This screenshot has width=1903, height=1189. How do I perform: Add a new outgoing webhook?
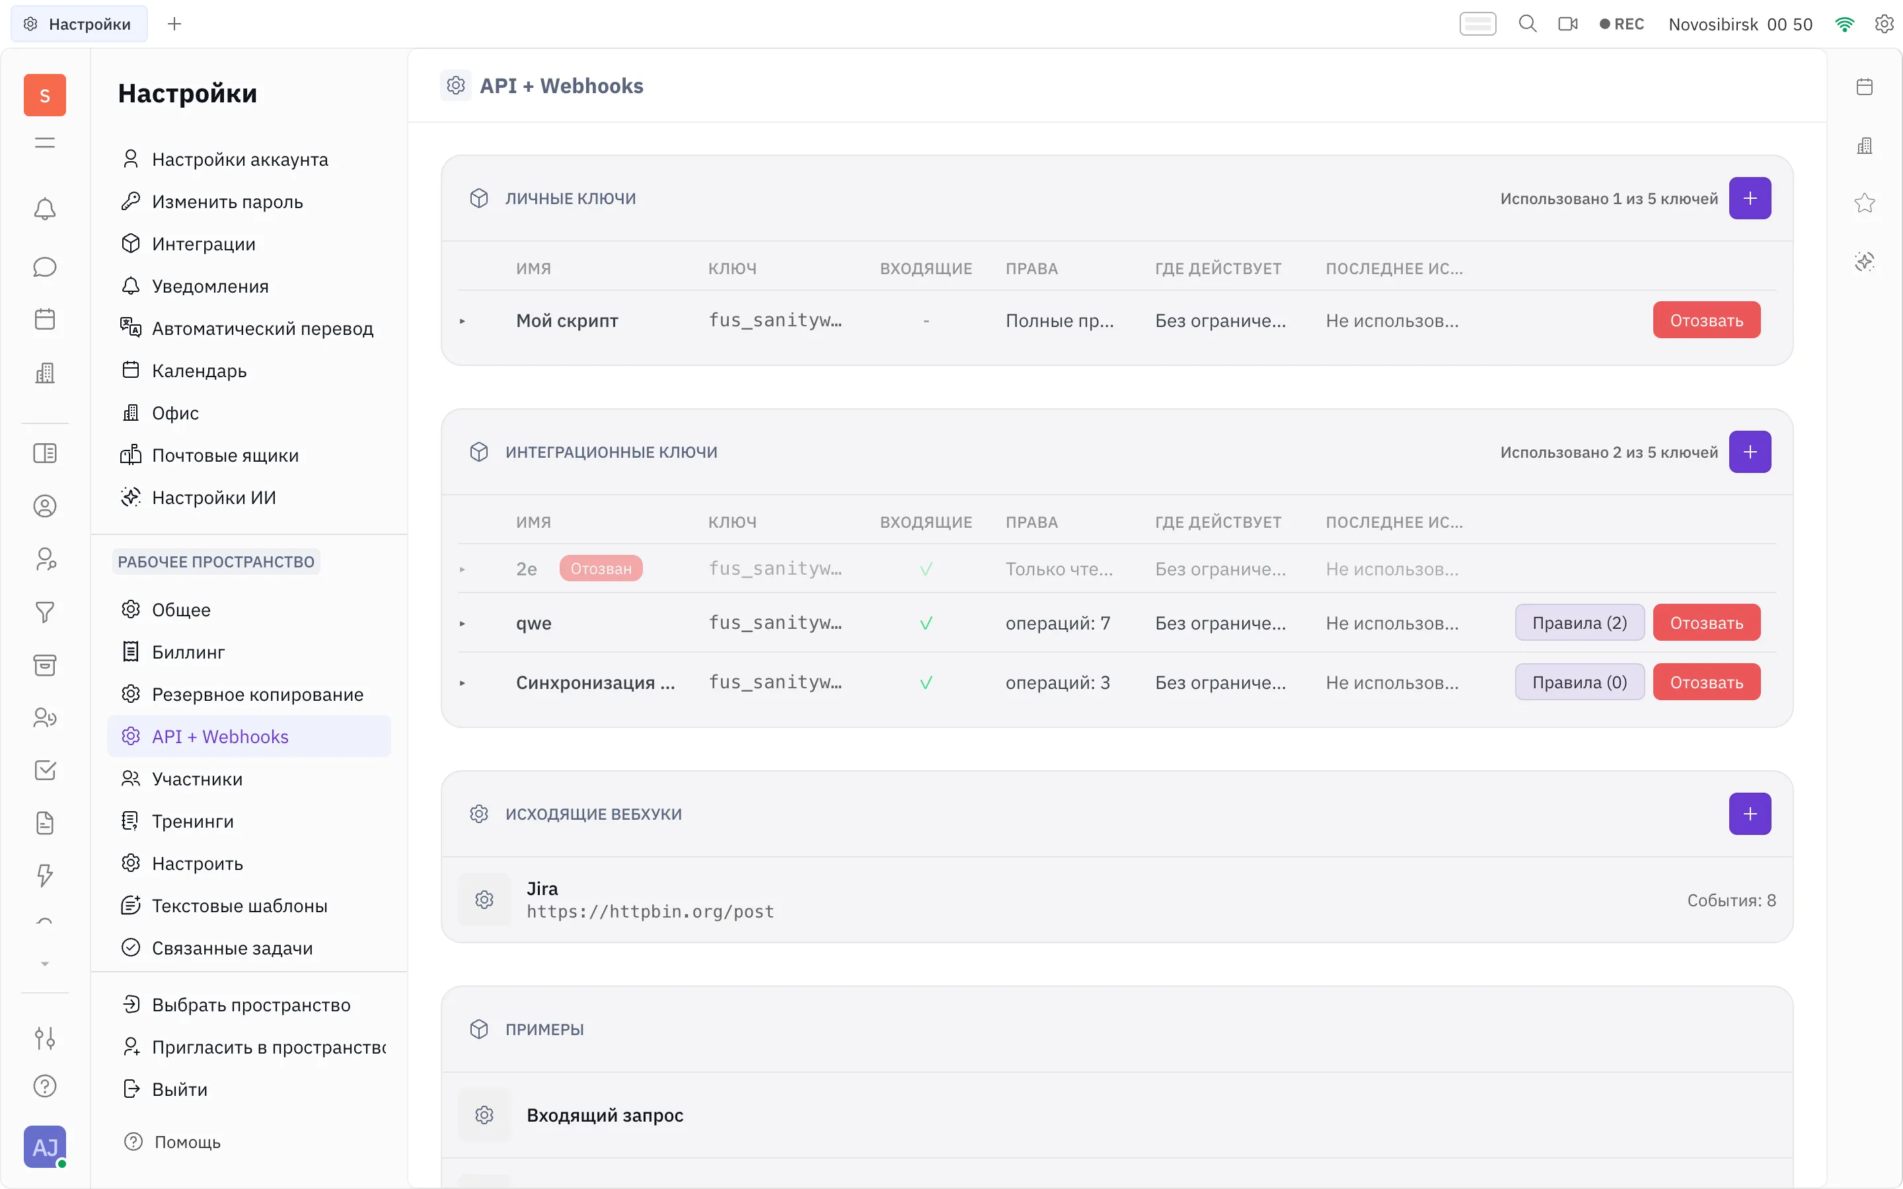[x=1750, y=814]
